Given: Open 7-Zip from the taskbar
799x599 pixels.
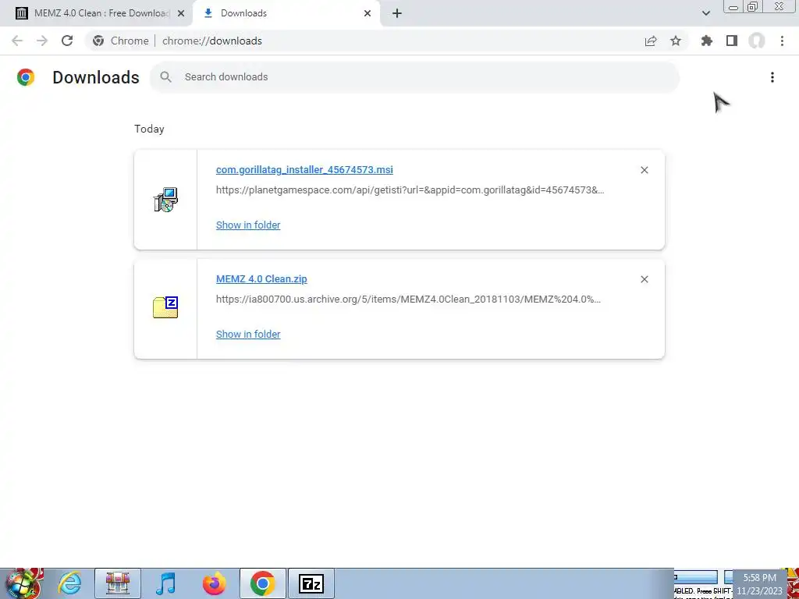Looking at the screenshot, I should pyautogui.click(x=311, y=583).
